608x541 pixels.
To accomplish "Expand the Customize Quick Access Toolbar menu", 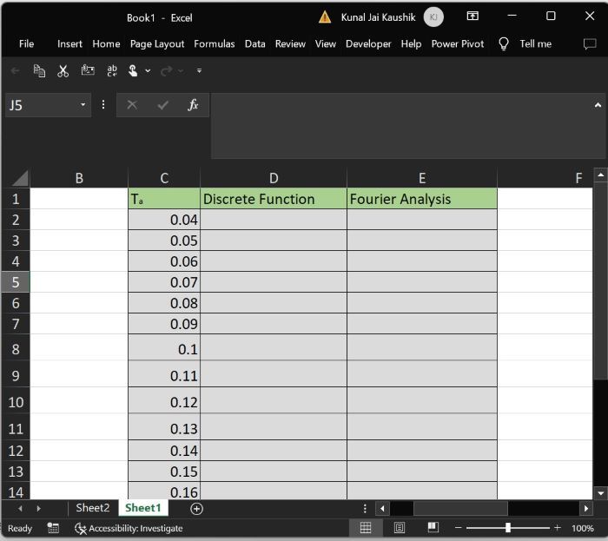I will point(199,70).
